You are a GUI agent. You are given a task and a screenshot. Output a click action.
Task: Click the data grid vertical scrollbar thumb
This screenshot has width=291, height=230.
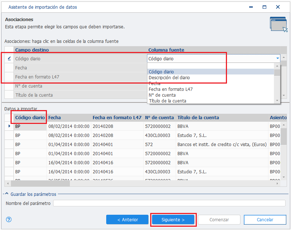tap(284, 137)
